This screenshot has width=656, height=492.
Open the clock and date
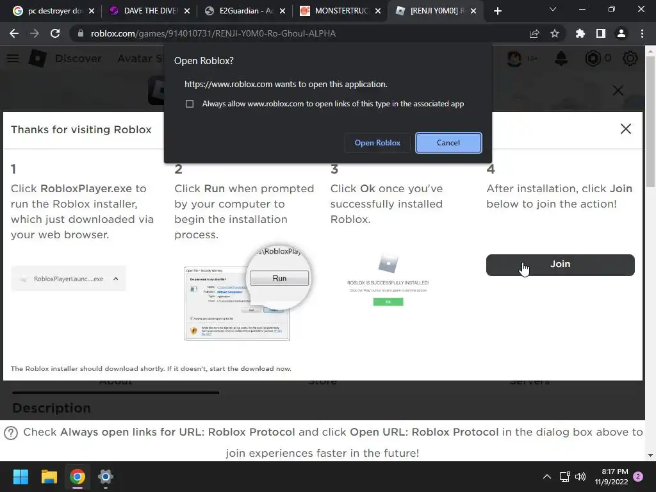pyautogui.click(x=612, y=477)
